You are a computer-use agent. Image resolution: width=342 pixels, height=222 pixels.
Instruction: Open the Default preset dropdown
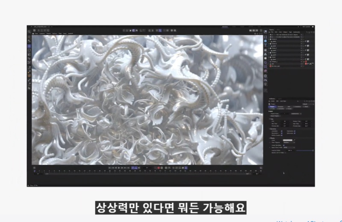point(308,104)
